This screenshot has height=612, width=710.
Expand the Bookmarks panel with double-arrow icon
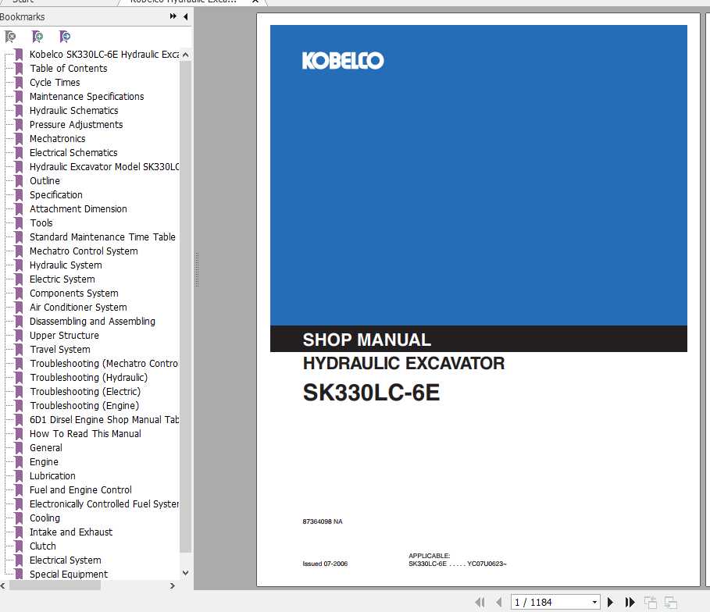(x=173, y=16)
